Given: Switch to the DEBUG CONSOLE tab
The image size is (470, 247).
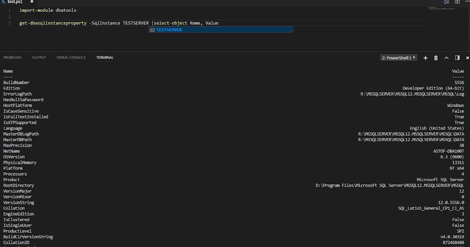Looking at the screenshot, I should [71, 57].
